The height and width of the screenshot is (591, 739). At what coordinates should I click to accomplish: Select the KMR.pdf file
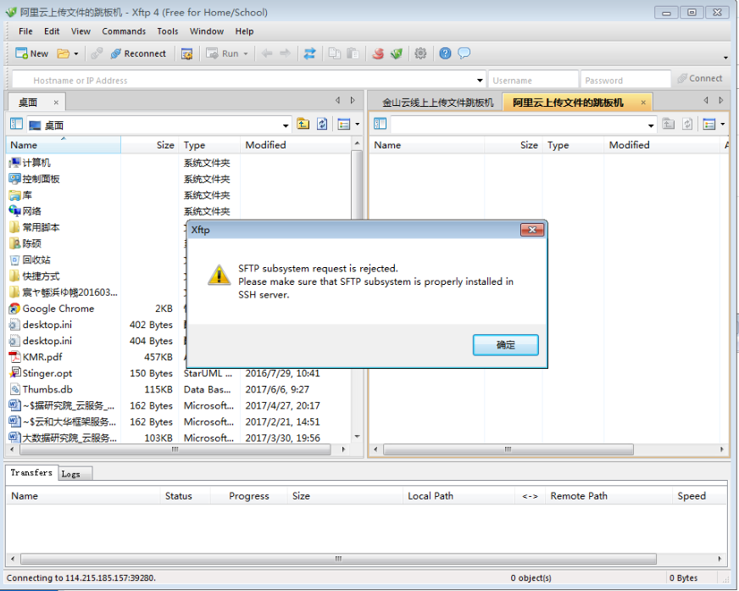36,357
